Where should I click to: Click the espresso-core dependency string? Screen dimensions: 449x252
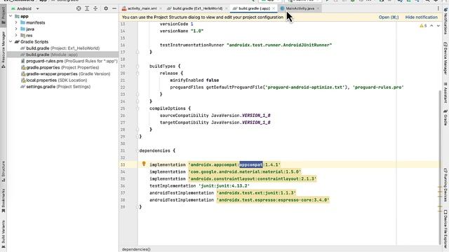[x=273, y=200]
